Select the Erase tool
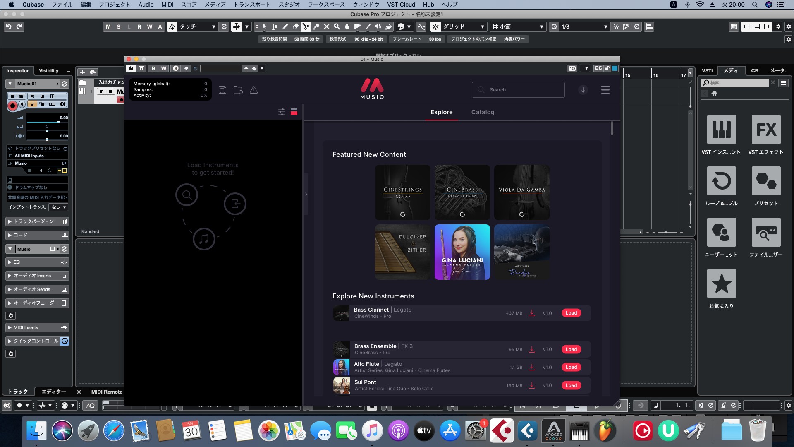This screenshot has width=794, height=447. [x=296, y=26]
